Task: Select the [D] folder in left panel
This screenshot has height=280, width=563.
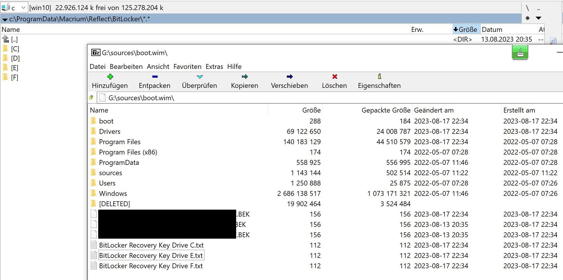Action: pos(15,58)
